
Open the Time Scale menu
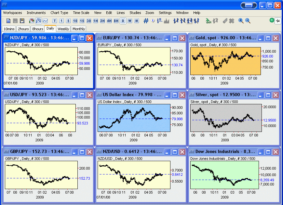click(81, 13)
